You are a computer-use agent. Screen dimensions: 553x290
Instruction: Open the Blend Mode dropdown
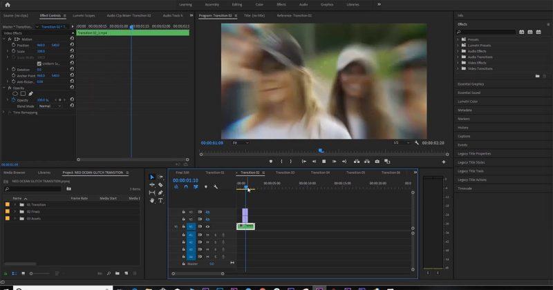49,106
